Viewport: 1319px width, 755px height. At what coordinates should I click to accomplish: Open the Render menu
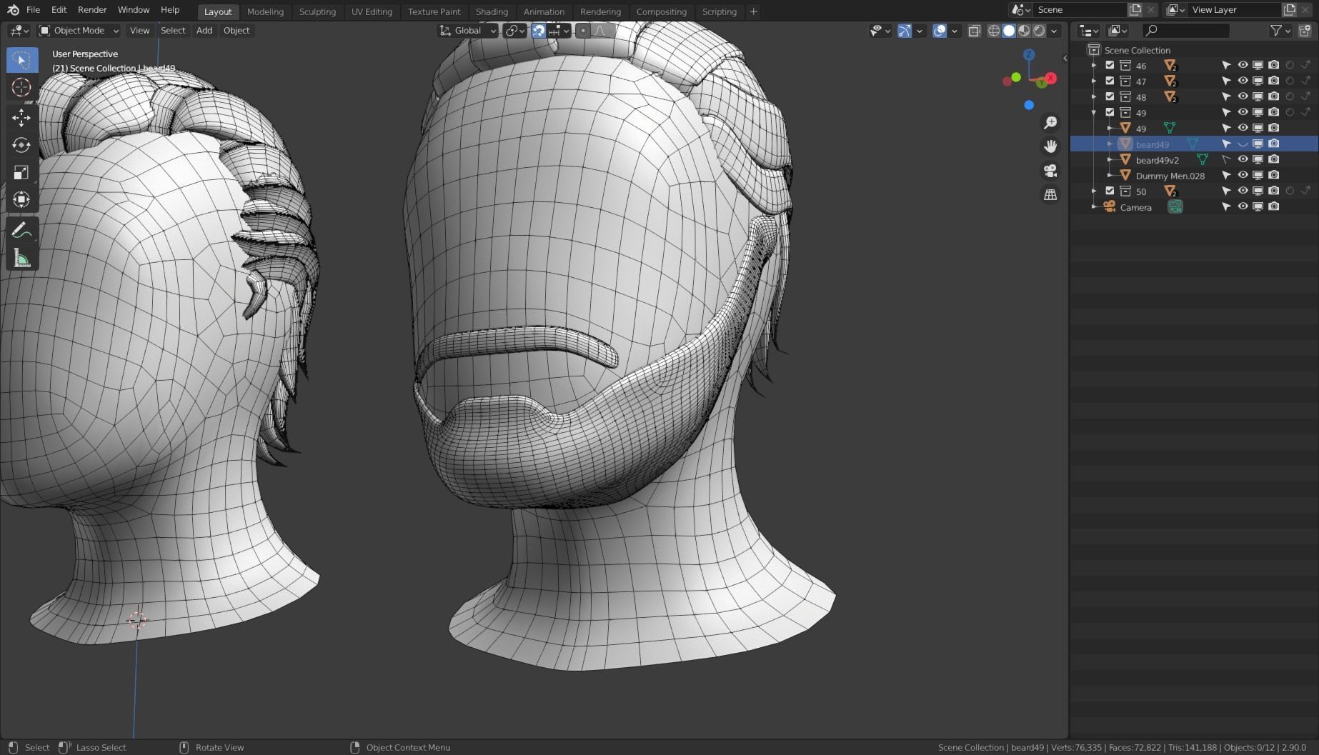pyautogui.click(x=92, y=10)
